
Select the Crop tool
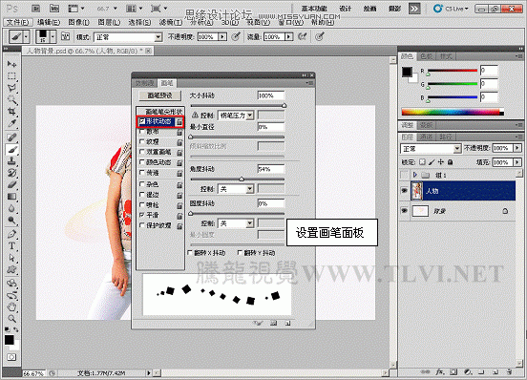11,111
